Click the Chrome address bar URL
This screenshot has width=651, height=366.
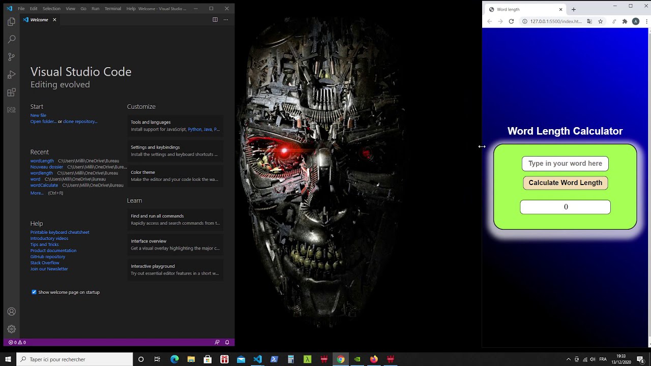pos(556,21)
